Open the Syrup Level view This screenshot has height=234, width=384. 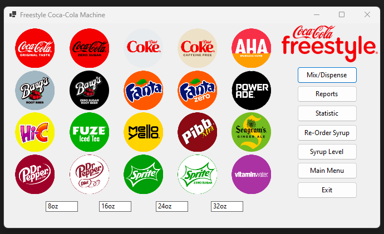[327, 152]
